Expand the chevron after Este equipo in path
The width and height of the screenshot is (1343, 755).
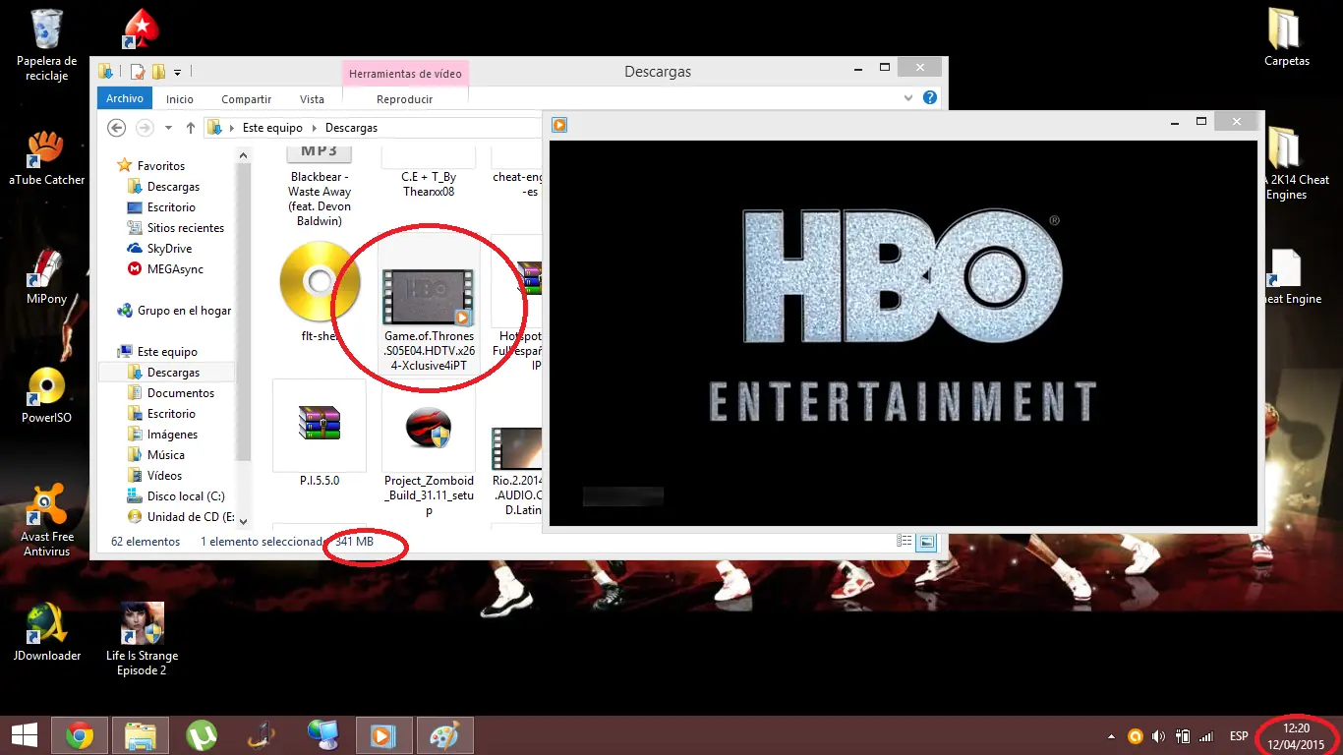pos(315,128)
